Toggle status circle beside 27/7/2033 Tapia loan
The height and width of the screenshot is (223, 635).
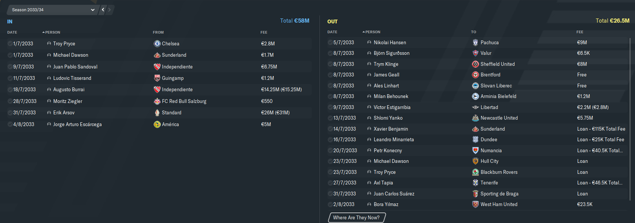click(330, 182)
